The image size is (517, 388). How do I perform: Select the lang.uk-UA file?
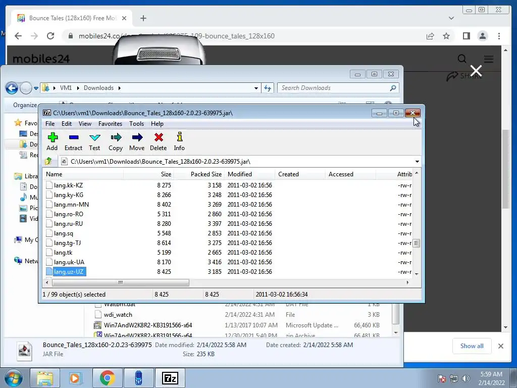tap(69, 262)
